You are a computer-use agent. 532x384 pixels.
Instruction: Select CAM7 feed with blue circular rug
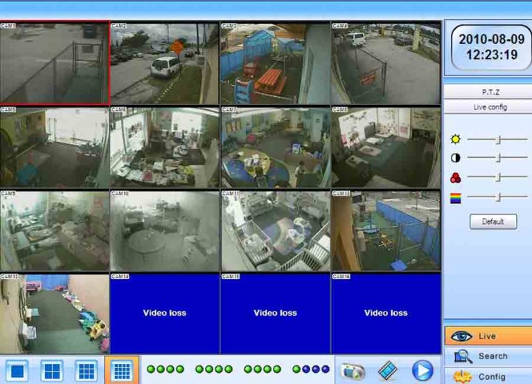(275, 147)
